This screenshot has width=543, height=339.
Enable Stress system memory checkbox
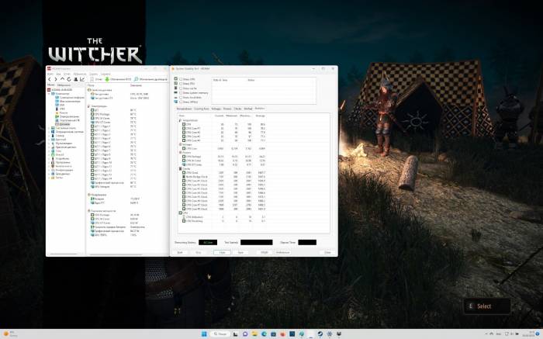181,93
